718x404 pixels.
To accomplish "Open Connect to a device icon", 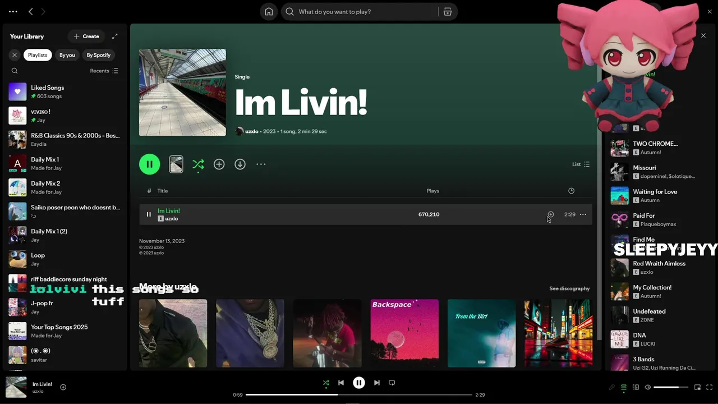I will point(636,387).
